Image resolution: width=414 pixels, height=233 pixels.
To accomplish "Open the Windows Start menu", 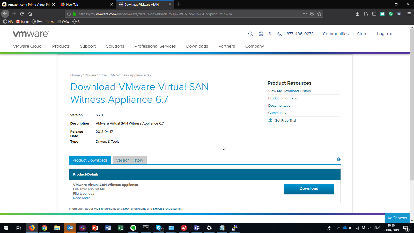I will click(6, 228).
